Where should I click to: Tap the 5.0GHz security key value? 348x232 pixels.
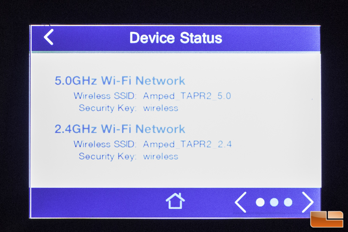(161, 108)
